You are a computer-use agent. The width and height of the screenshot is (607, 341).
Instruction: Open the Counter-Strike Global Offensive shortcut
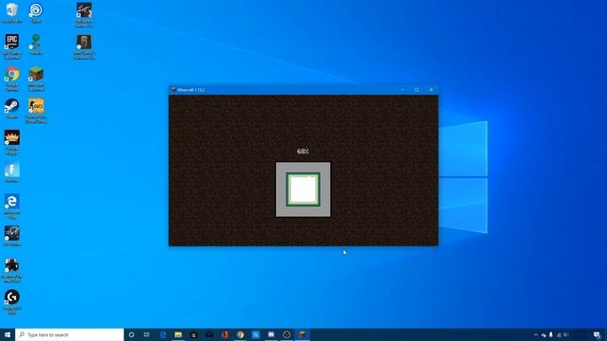[x=36, y=110]
